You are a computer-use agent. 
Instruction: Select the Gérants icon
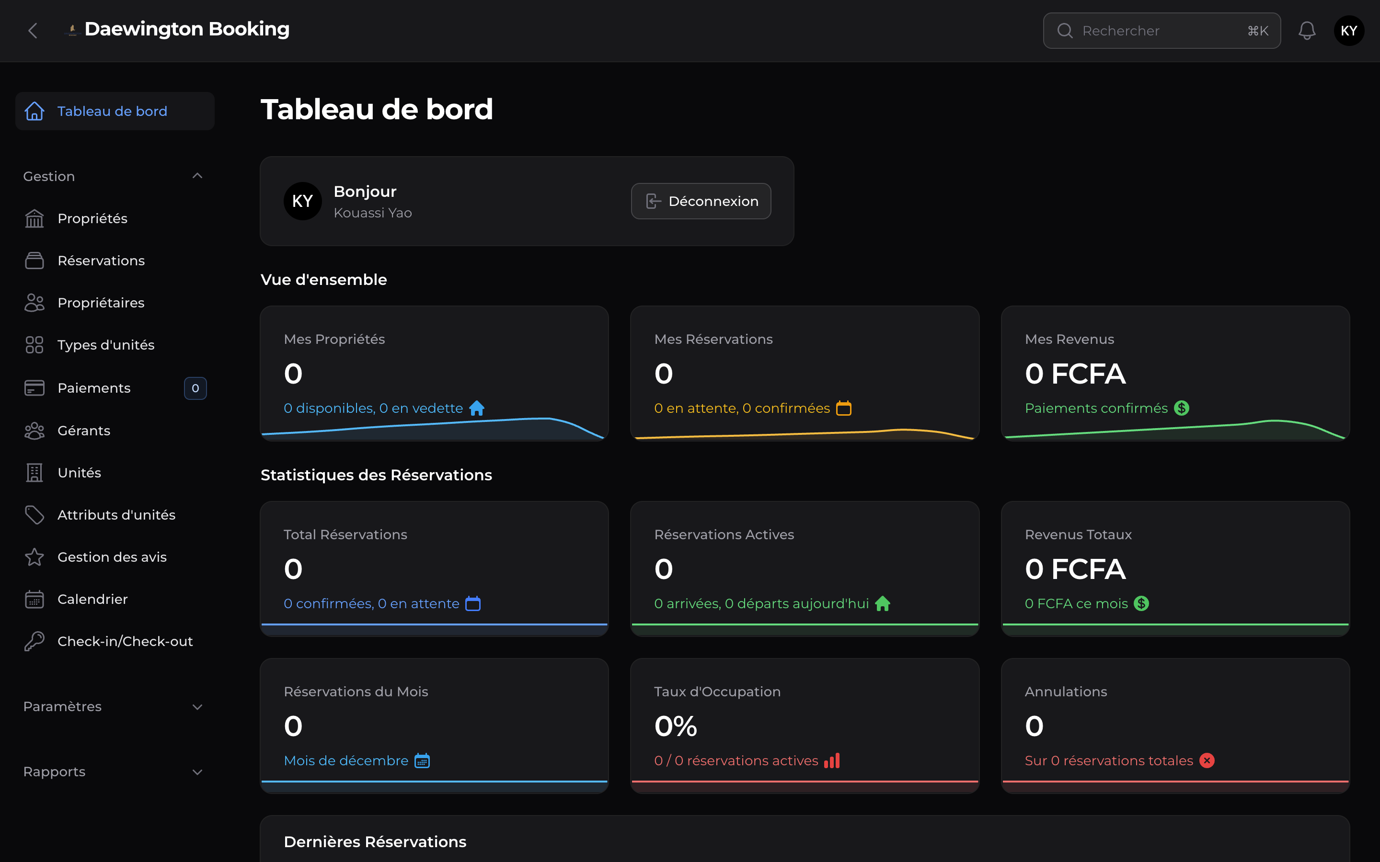coord(34,431)
